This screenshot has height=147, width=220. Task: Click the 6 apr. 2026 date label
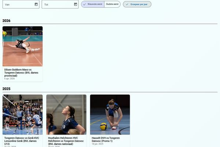tap(10, 79)
